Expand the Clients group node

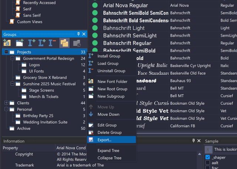click(6, 103)
